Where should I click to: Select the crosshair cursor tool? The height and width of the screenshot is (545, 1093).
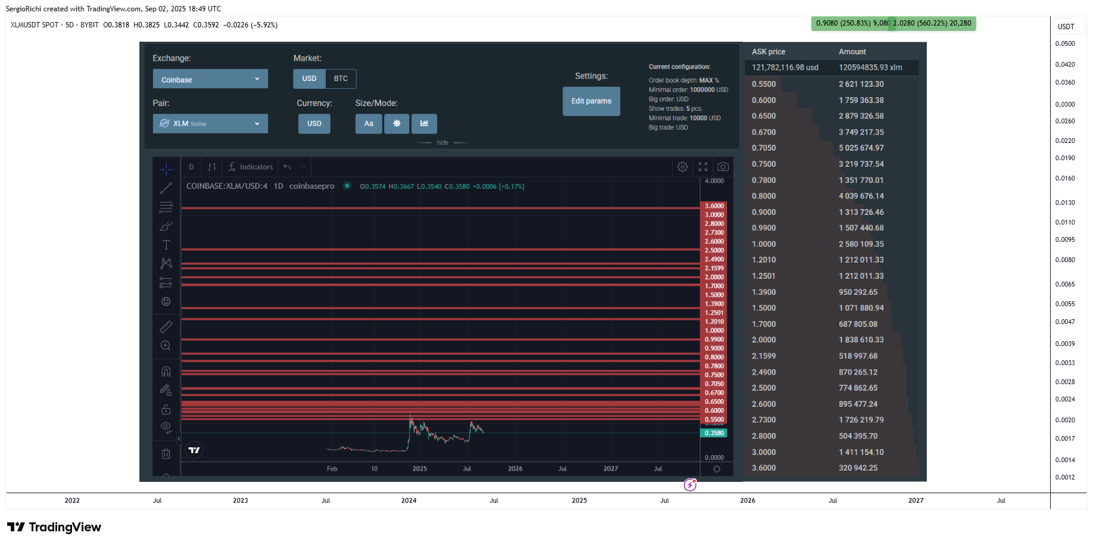click(x=166, y=169)
